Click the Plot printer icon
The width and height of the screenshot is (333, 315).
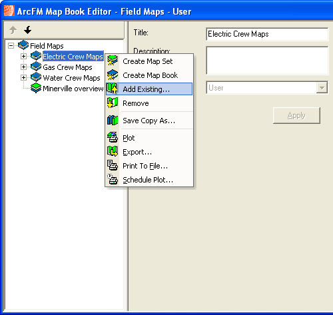[113, 137]
